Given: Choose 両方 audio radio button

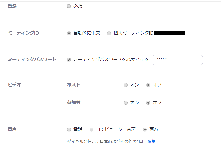Looking at the screenshot, I should tap(145, 129).
